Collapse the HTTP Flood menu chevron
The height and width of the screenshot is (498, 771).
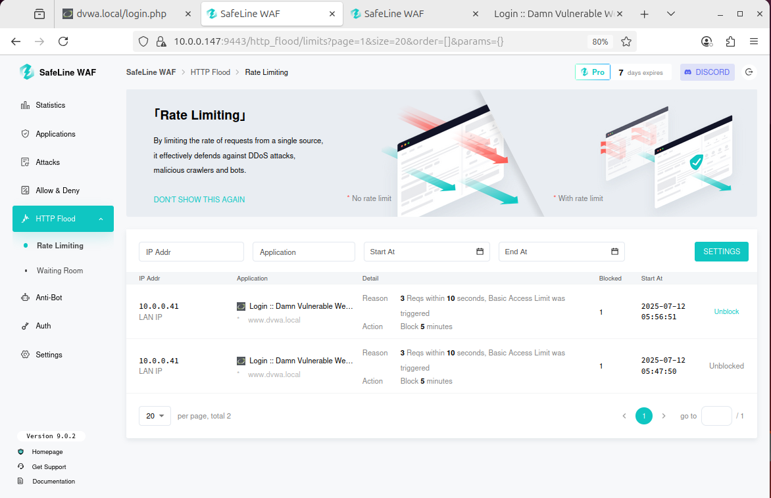(x=101, y=219)
